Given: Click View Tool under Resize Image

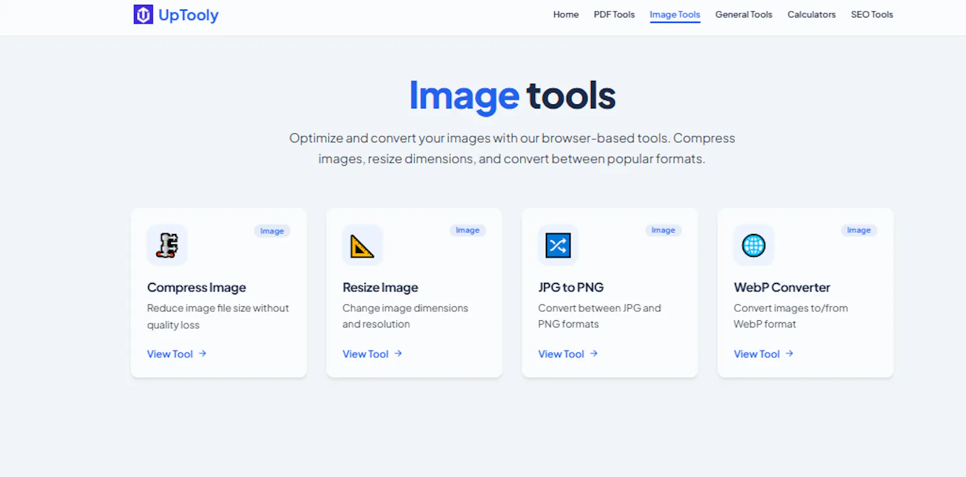Looking at the screenshot, I should coord(373,354).
